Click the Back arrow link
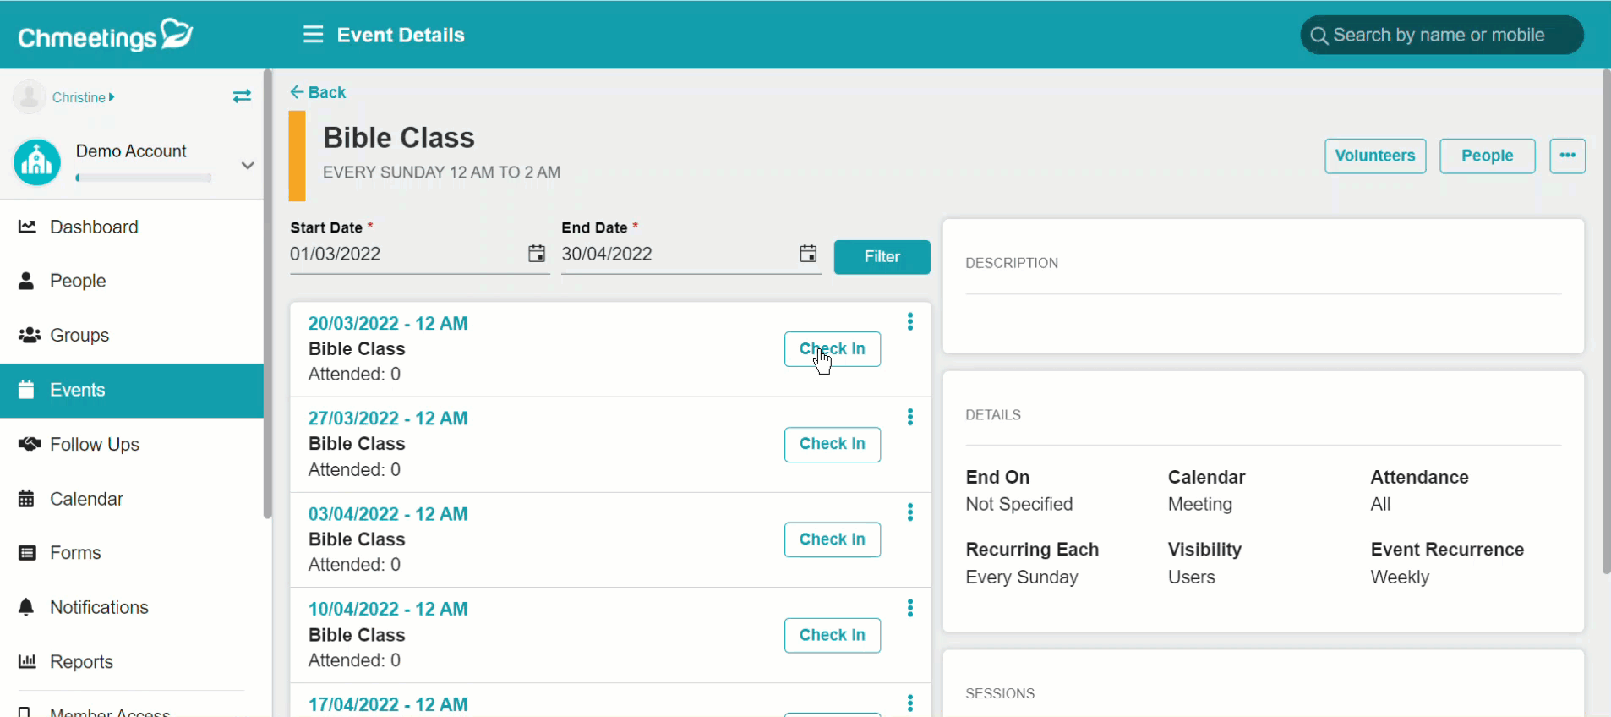This screenshot has height=717, width=1611. click(x=318, y=92)
